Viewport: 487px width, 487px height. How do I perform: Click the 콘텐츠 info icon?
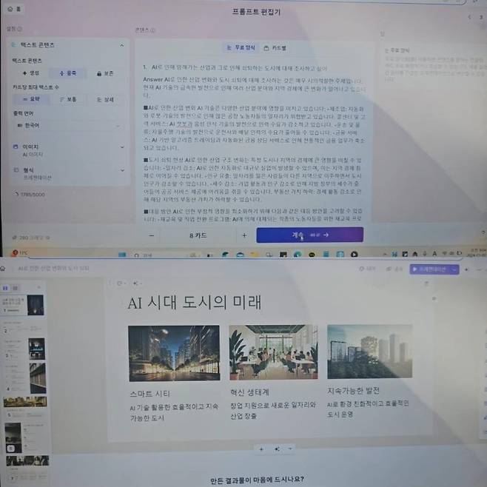[152, 30]
